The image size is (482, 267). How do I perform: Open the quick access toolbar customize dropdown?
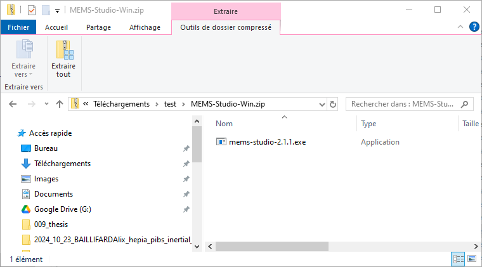57,11
